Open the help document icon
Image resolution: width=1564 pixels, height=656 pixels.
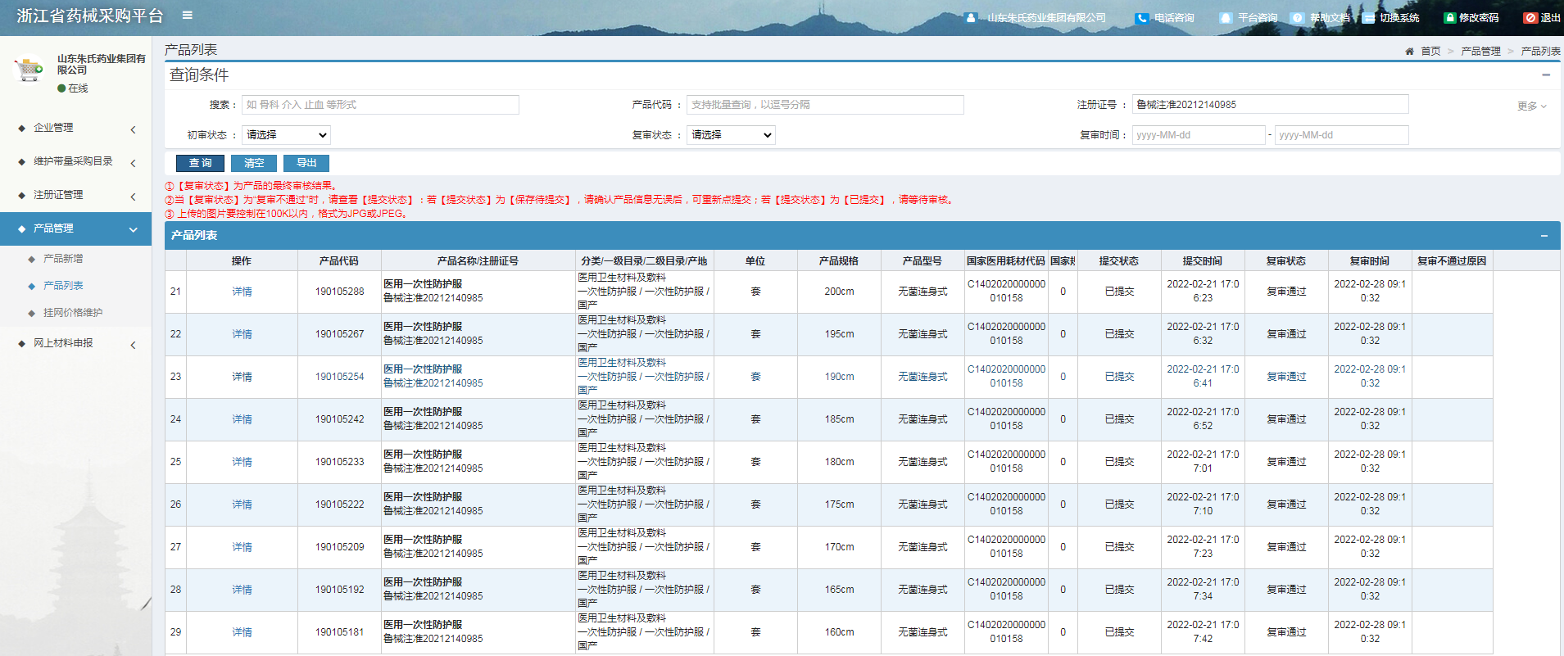(1297, 18)
